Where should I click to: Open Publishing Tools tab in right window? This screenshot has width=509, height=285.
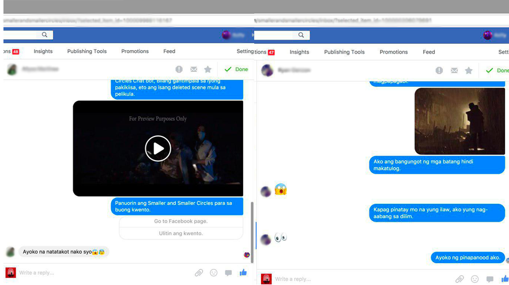point(344,52)
